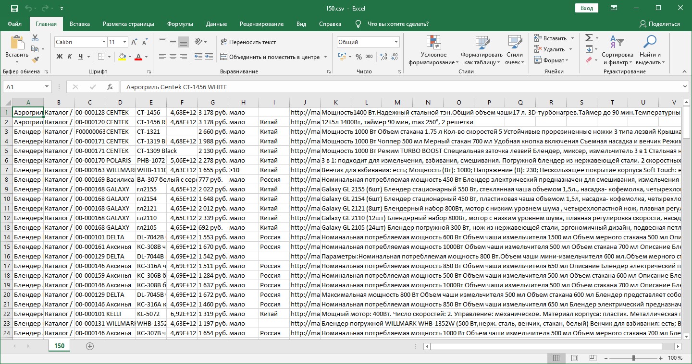
Task: Add a new sheet with the plus button
Action: click(89, 346)
